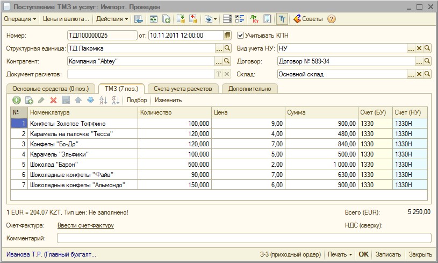Viewport: 438px width, 263px height.
Task: Open the Цены и валюта settings
Action: click(66, 19)
